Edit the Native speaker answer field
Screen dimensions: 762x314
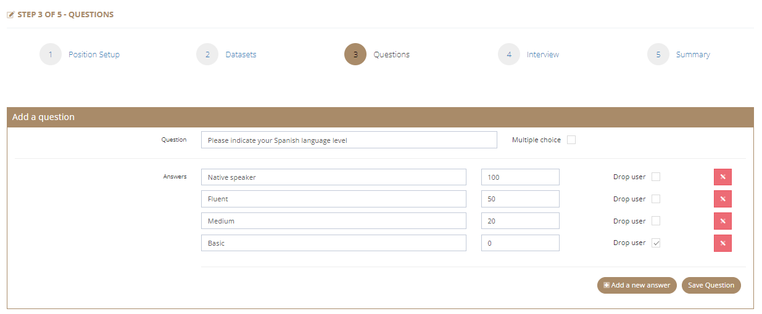pyautogui.click(x=334, y=177)
